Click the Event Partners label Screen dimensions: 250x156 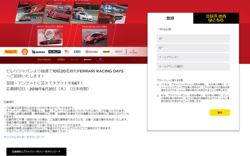coord(44,60)
